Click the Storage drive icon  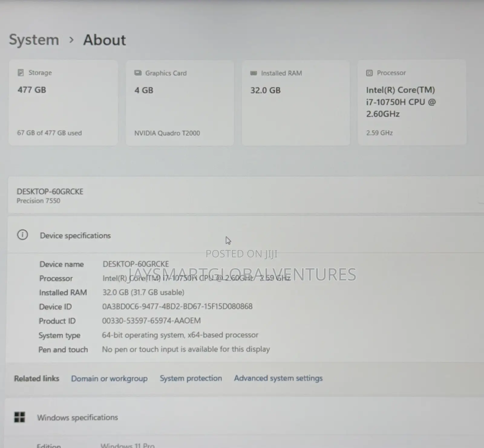[x=21, y=73]
